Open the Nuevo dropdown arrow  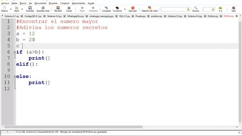11,9
